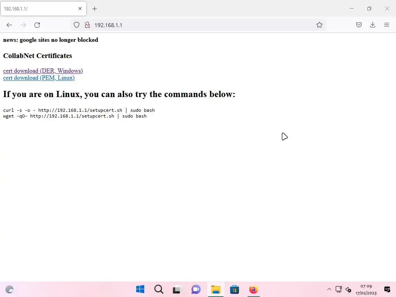Viewport: 396px width, 297px height.
Task: Open network status tray icon
Action: point(339,289)
